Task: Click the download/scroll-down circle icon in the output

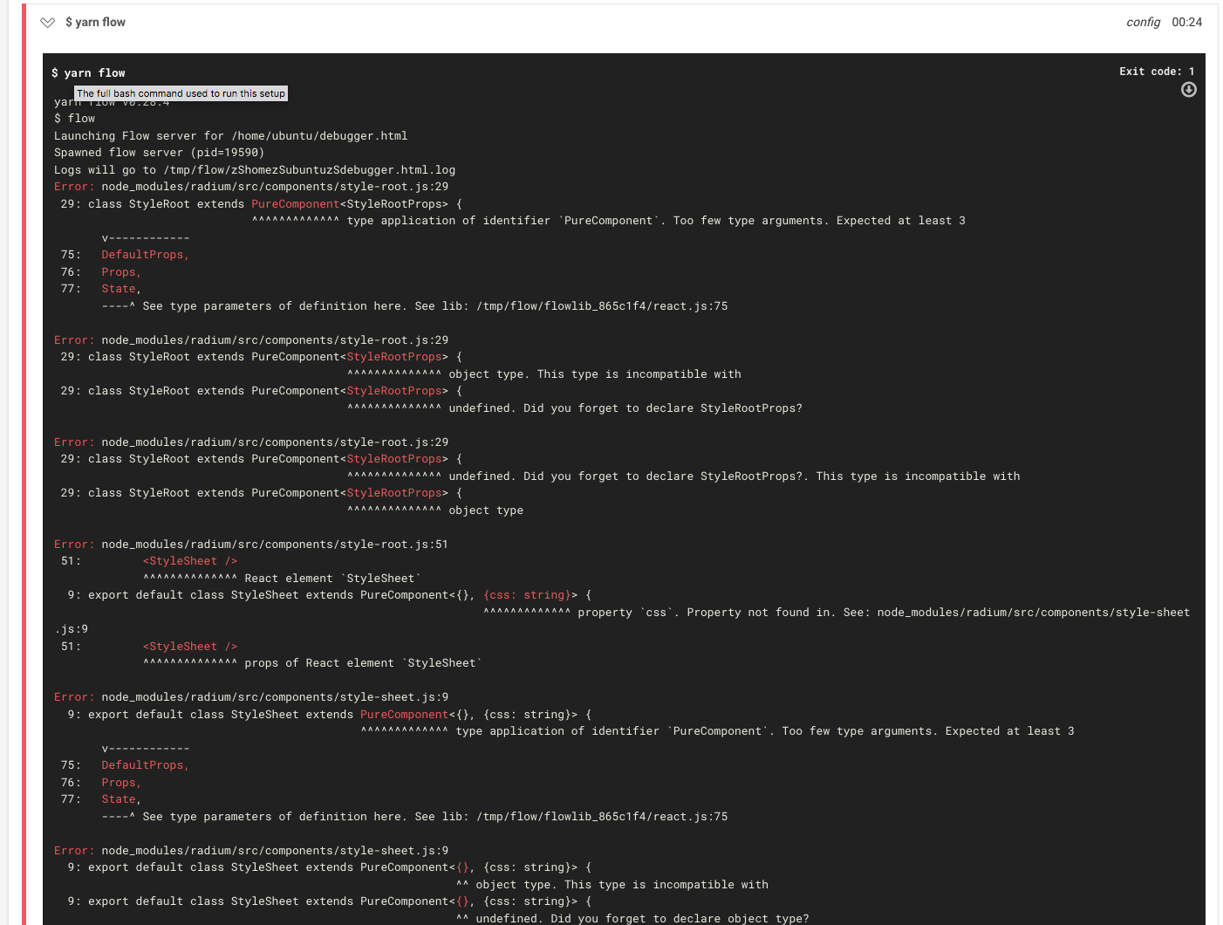Action: pos(1188,90)
